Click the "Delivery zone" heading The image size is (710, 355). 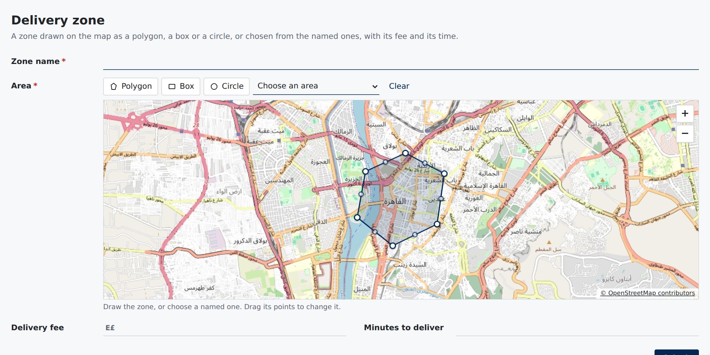[58, 20]
